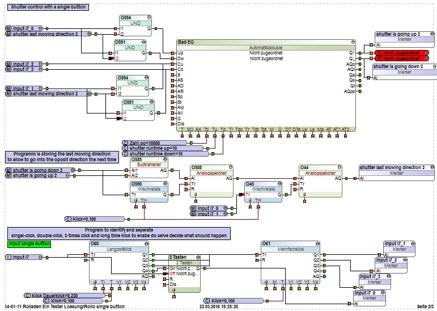Viewport: 437px width, 311px height.
Task: Select the 'shutter runtime up=10' constant
Action: 163,148
